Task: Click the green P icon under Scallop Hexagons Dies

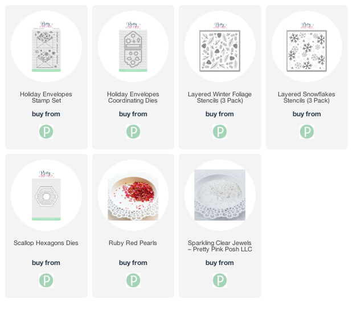Action: (x=46, y=280)
